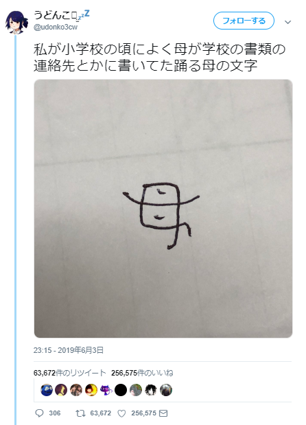Open the 23:15 - 2019年6月3日 timestamp link
Image resolution: width=306 pixels, height=425 pixels.
[x=69, y=350]
